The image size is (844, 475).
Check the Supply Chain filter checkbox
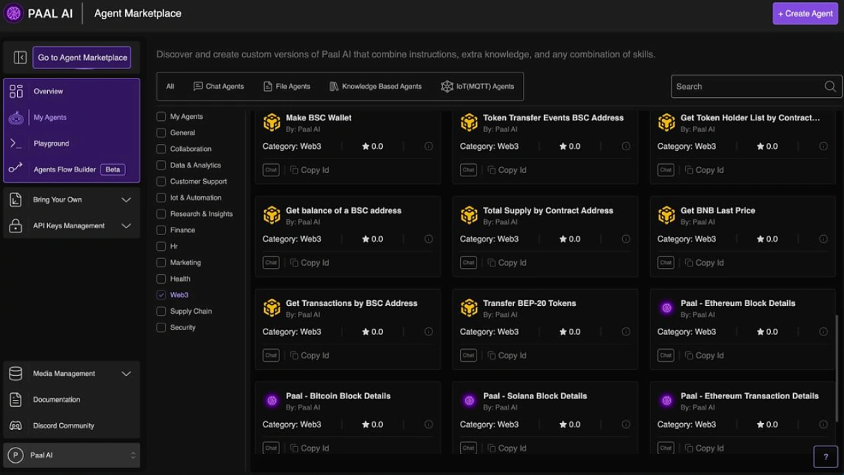[161, 311]
